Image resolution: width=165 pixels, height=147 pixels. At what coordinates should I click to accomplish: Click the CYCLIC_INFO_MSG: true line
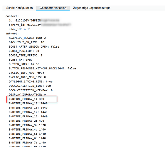(x=26, y=73)
